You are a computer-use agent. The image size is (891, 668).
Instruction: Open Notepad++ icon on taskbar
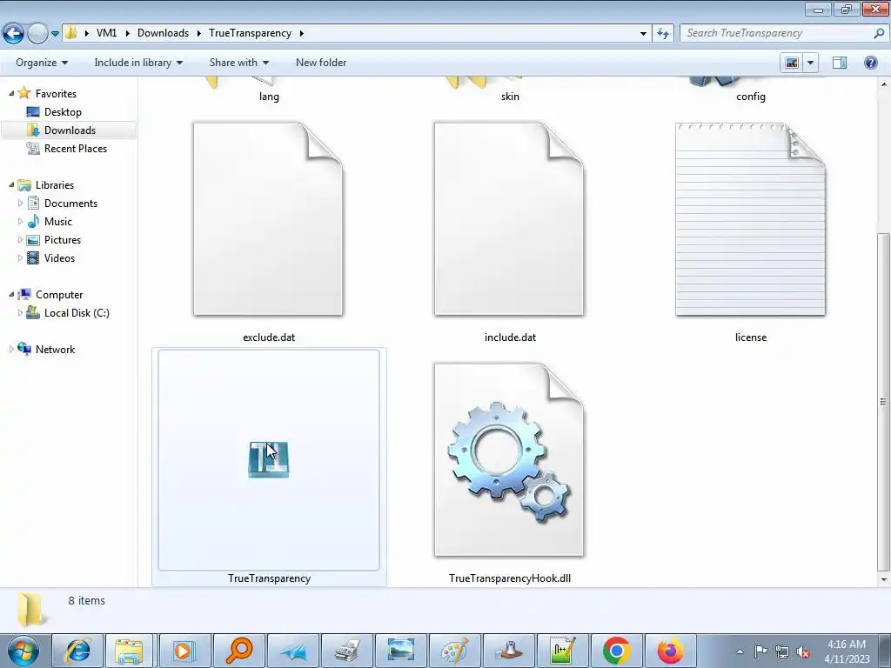(x=563, y=651)
